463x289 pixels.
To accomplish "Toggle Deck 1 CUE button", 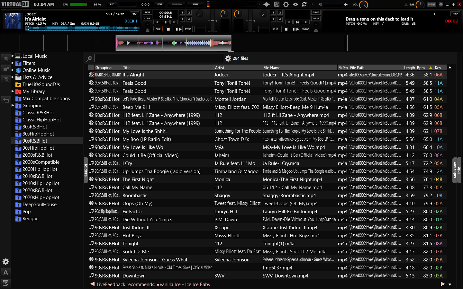I will (158, 29).
